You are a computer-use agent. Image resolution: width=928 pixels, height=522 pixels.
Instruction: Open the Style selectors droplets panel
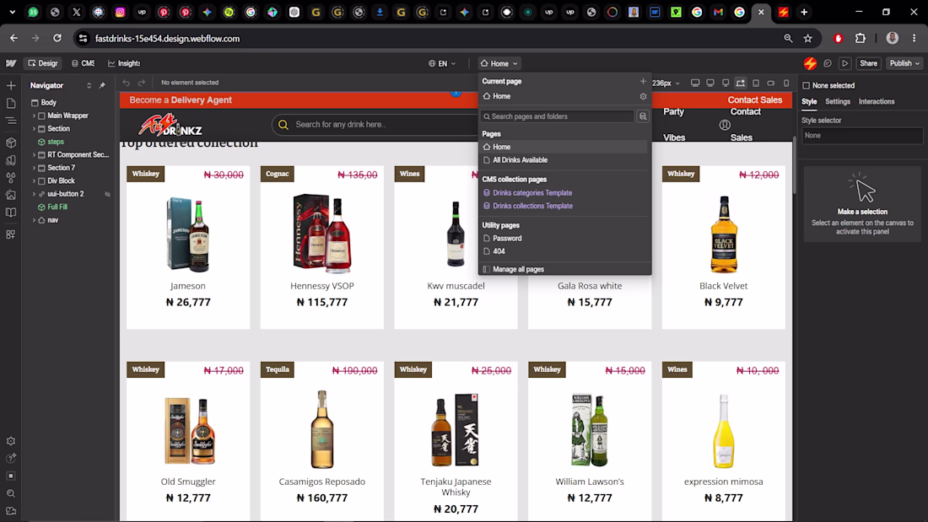pyautogui.click(x=11, y=178)
